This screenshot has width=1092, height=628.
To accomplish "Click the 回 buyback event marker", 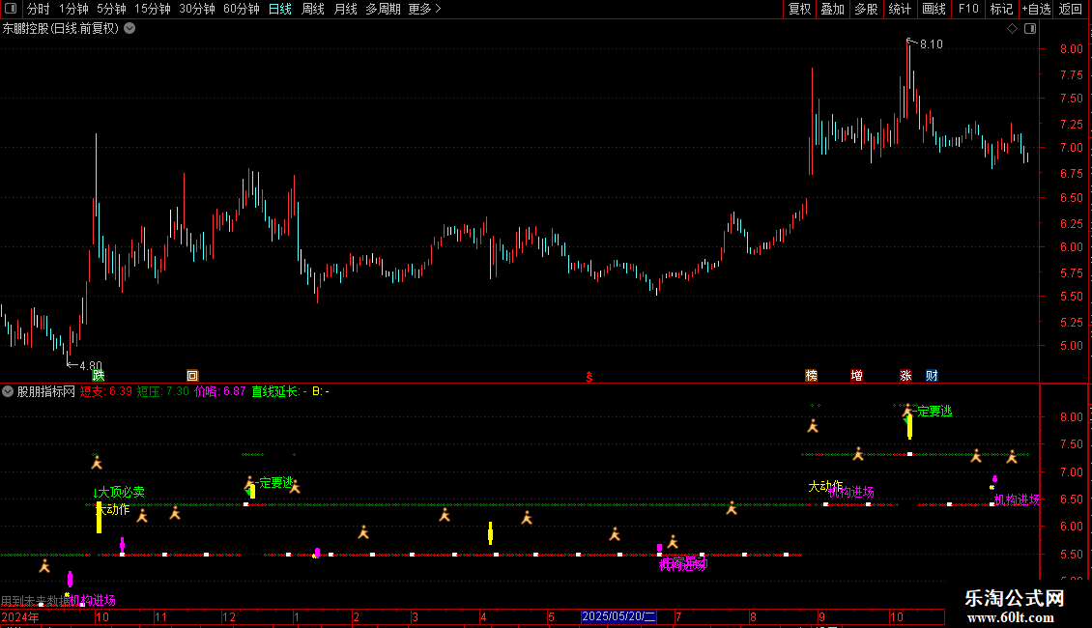I will (x=192, y=375).
